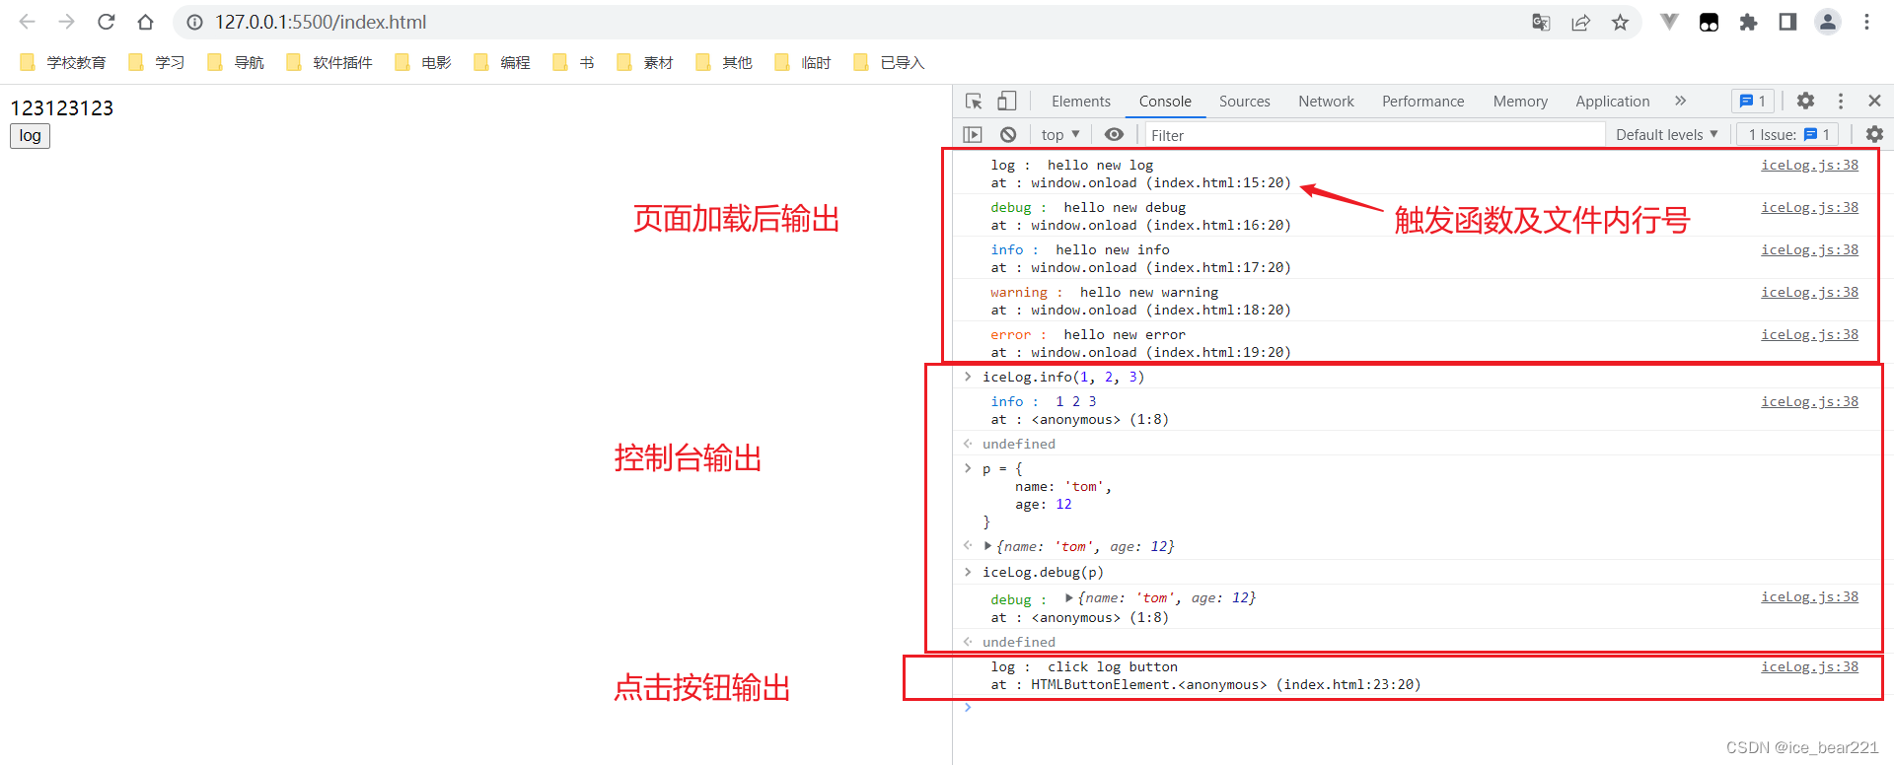1894x765 pixels.
Task: Reload the current page
Action: tap(106, 22)
